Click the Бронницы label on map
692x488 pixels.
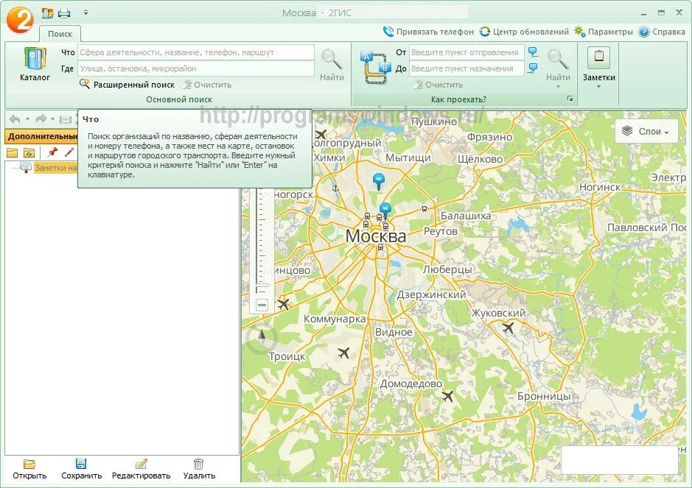click(544, 396)
